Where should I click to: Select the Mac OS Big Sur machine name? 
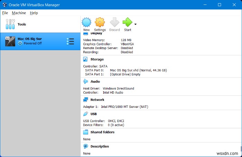pyautogui.click(x=30, y=39)
